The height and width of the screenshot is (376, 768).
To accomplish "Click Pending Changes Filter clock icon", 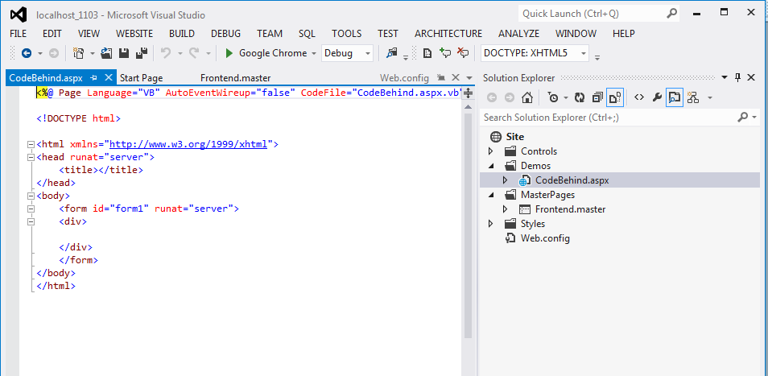I will [553, 97].
